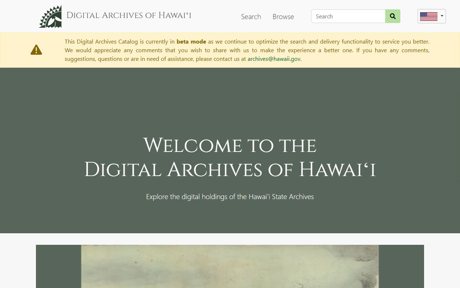The image size is (460, 288).
Task: Click "Explore the digital holdings" subtitle text
Action: coord(230,197)
